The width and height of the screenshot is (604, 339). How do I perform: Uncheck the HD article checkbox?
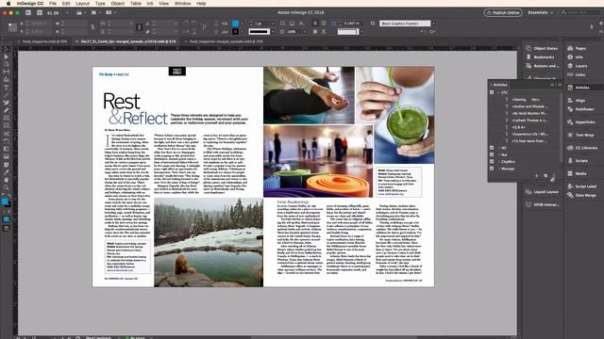point(492,148)
